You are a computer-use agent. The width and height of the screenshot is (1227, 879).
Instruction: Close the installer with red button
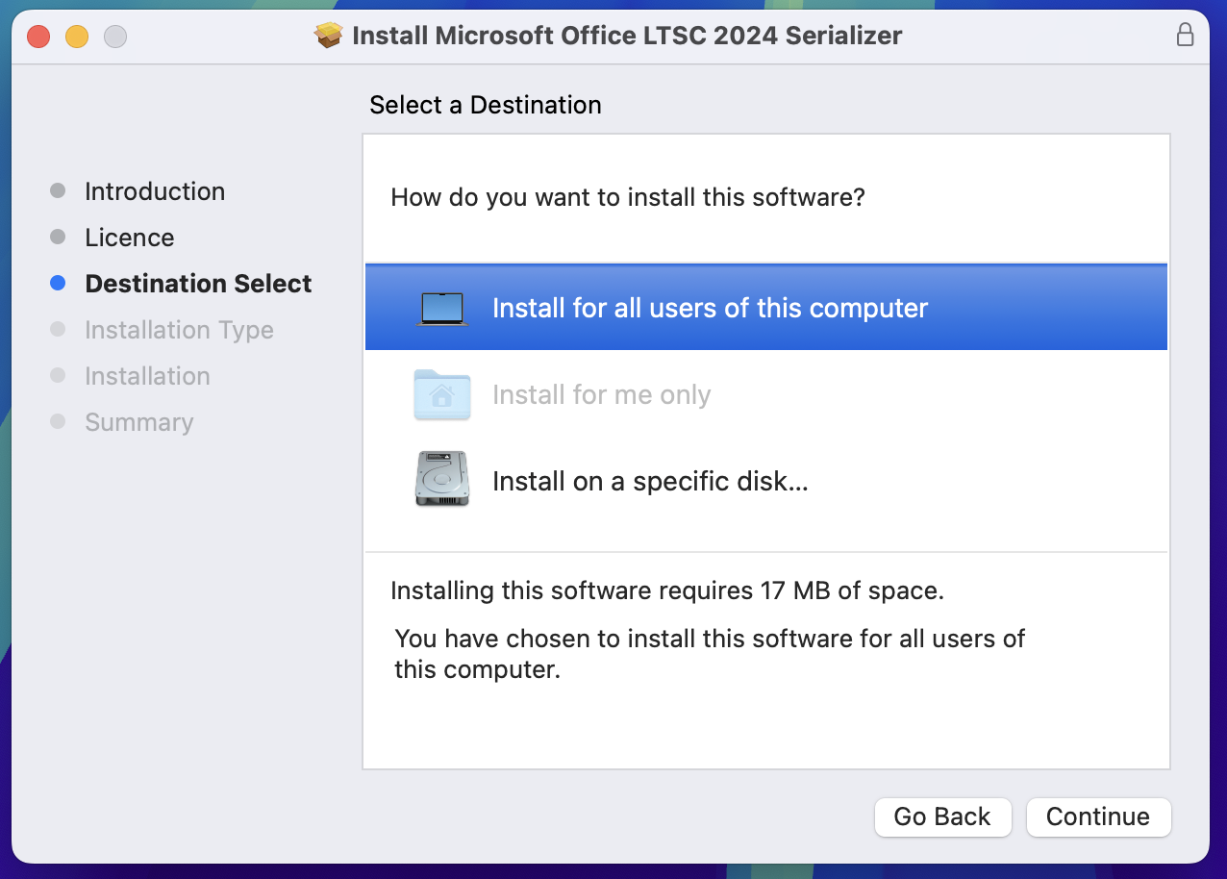tap(38, 37)
